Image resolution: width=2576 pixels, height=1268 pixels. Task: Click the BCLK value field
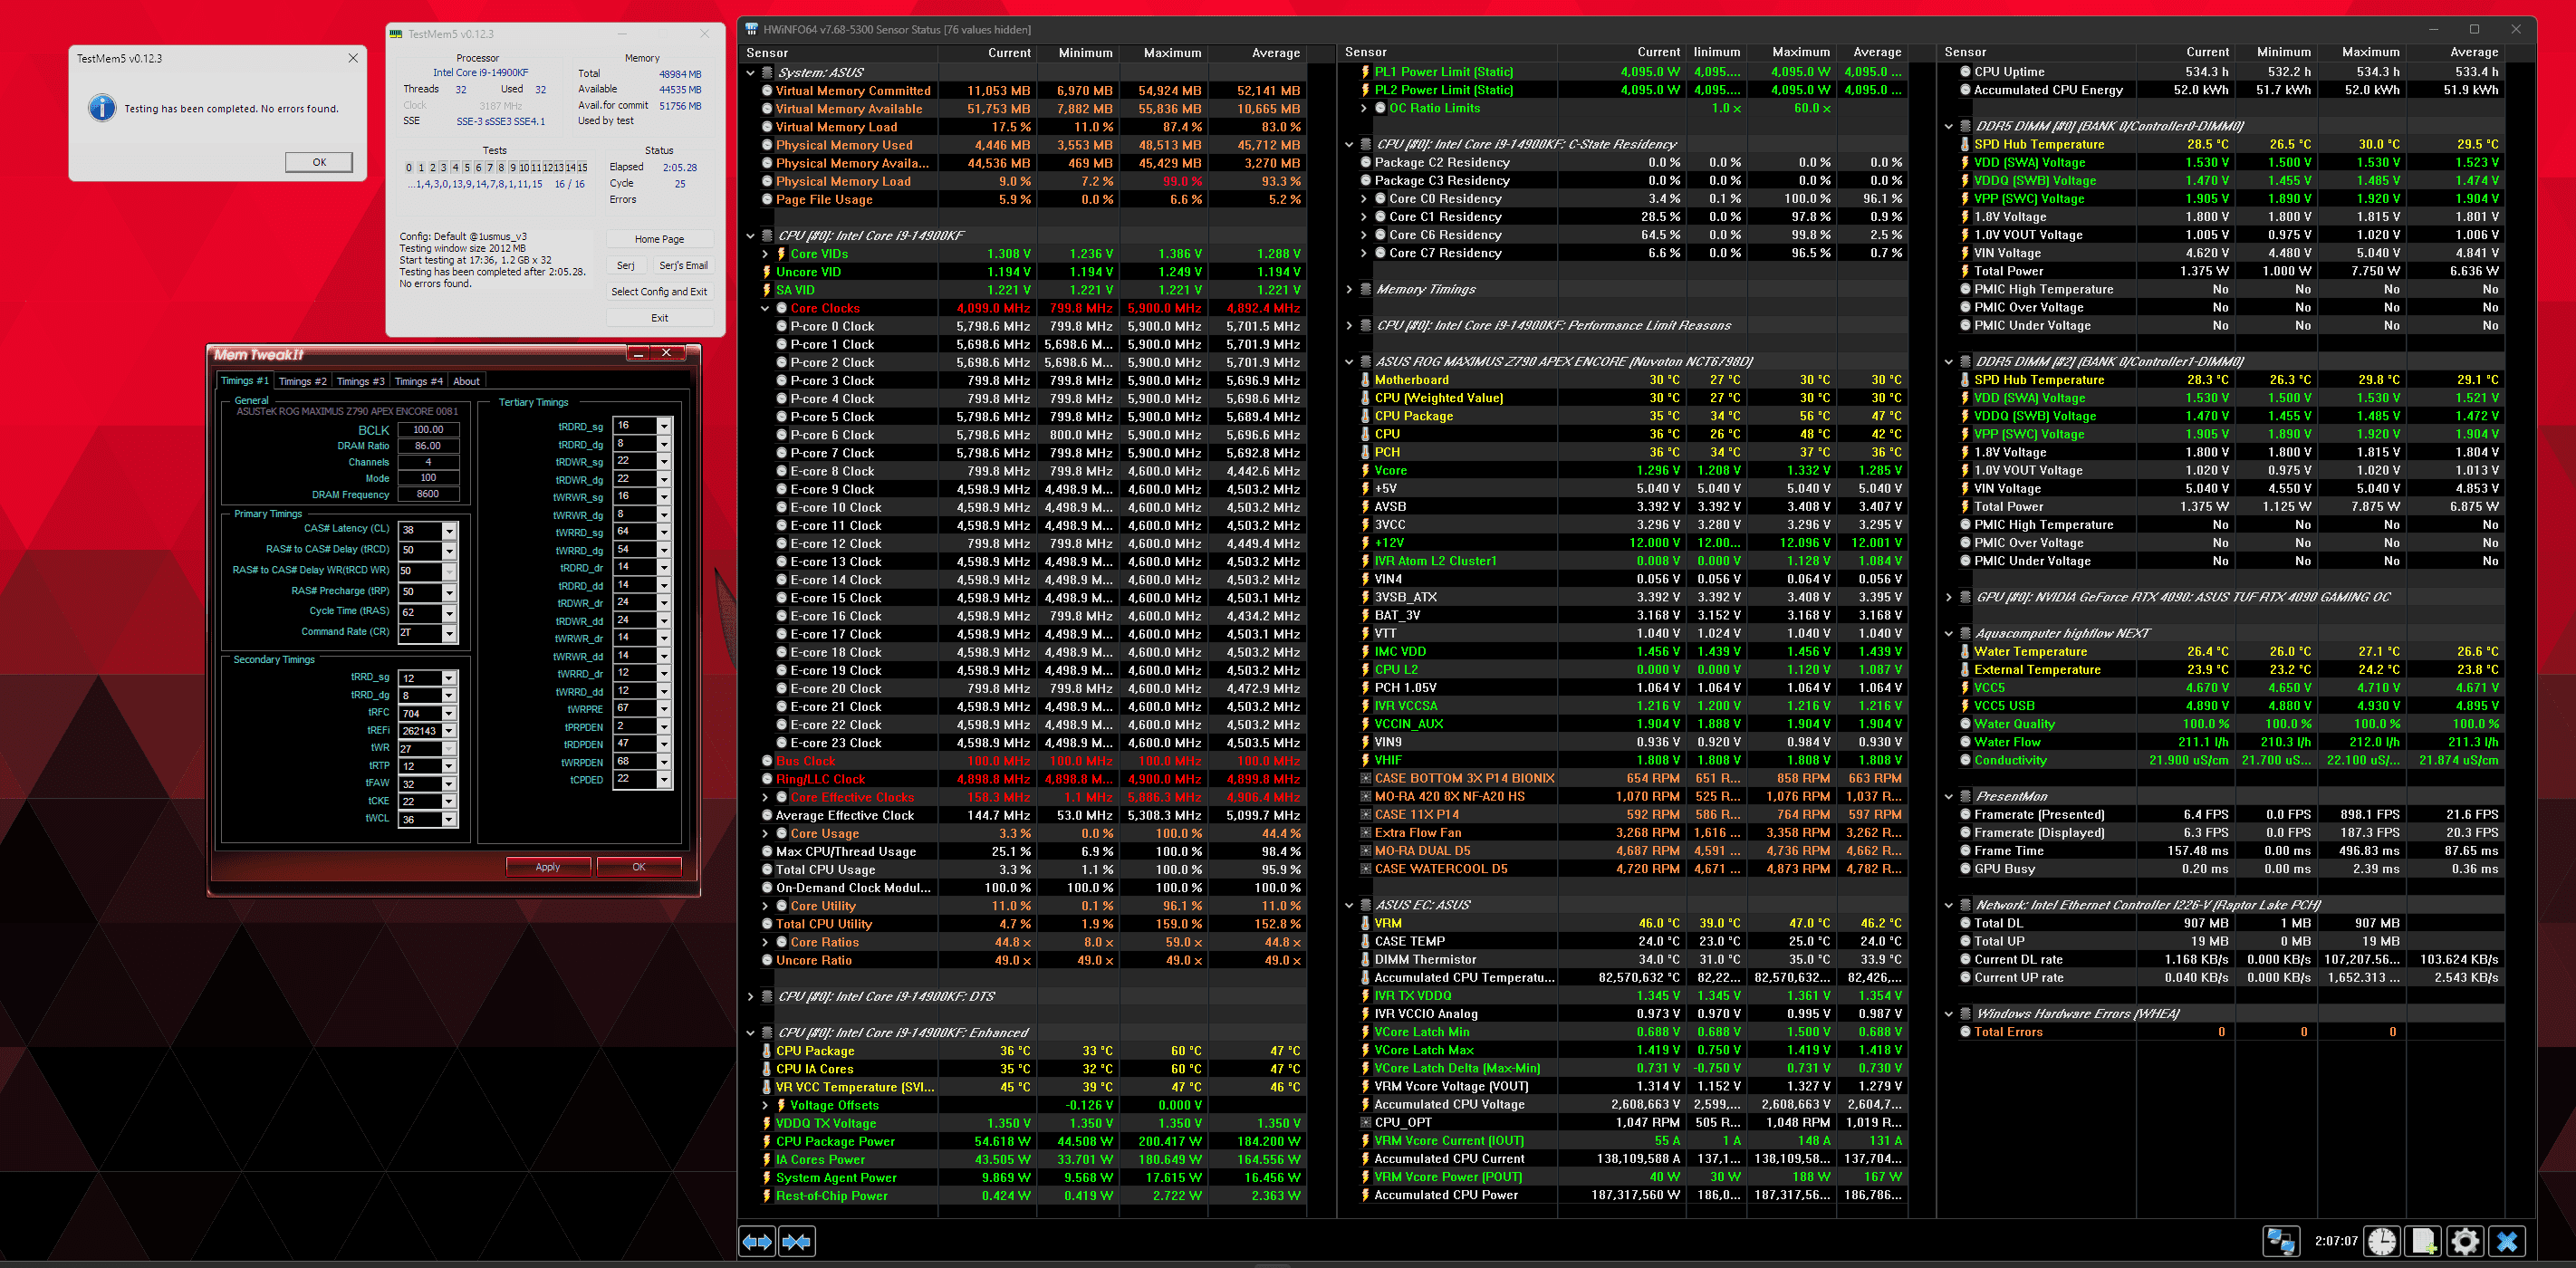point(428,430)
